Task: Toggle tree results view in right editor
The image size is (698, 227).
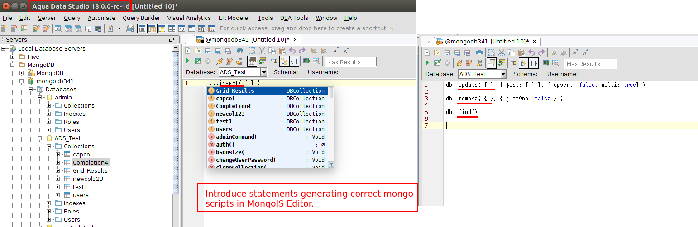Action: [x=523, y=63]
